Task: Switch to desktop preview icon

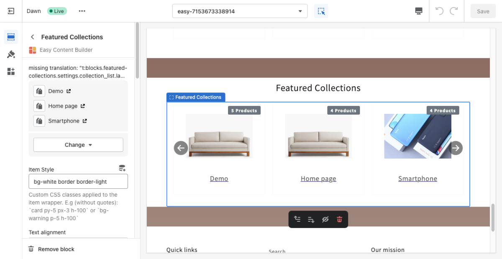Action: tap(419, 11)
